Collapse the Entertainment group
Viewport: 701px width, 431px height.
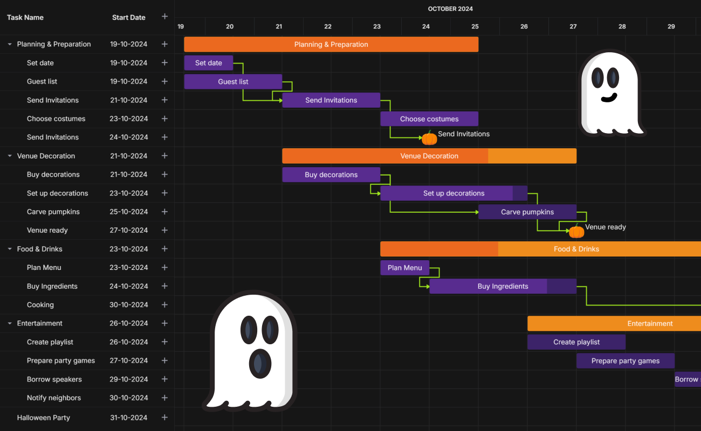10,323
